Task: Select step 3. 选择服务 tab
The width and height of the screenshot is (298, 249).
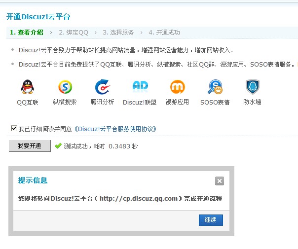Action: tap(118, 33)
